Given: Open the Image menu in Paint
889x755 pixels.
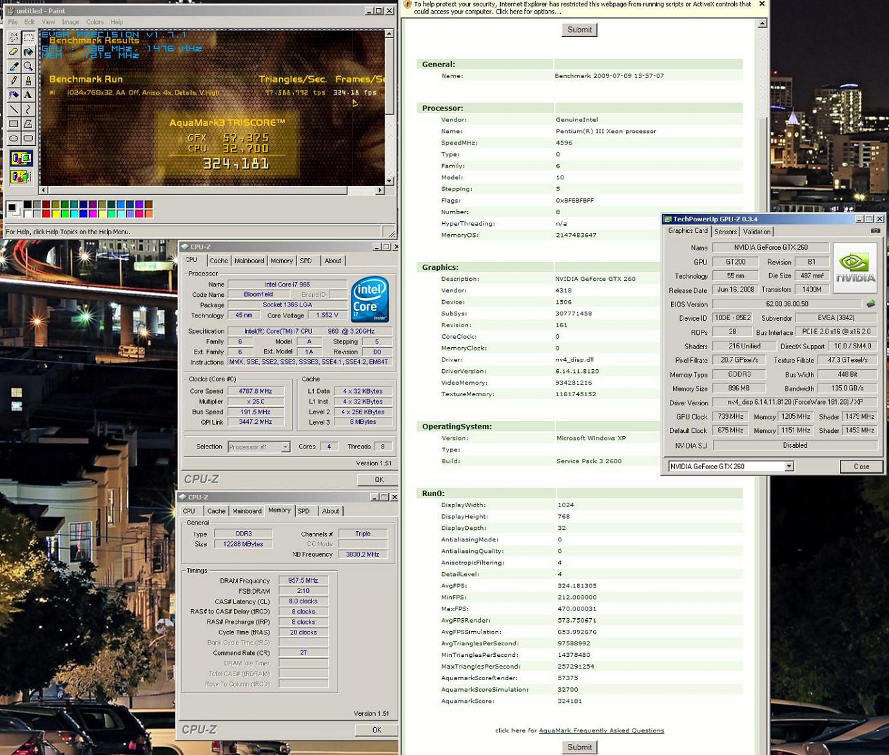Looking at the screenshot, I should 70,22.
